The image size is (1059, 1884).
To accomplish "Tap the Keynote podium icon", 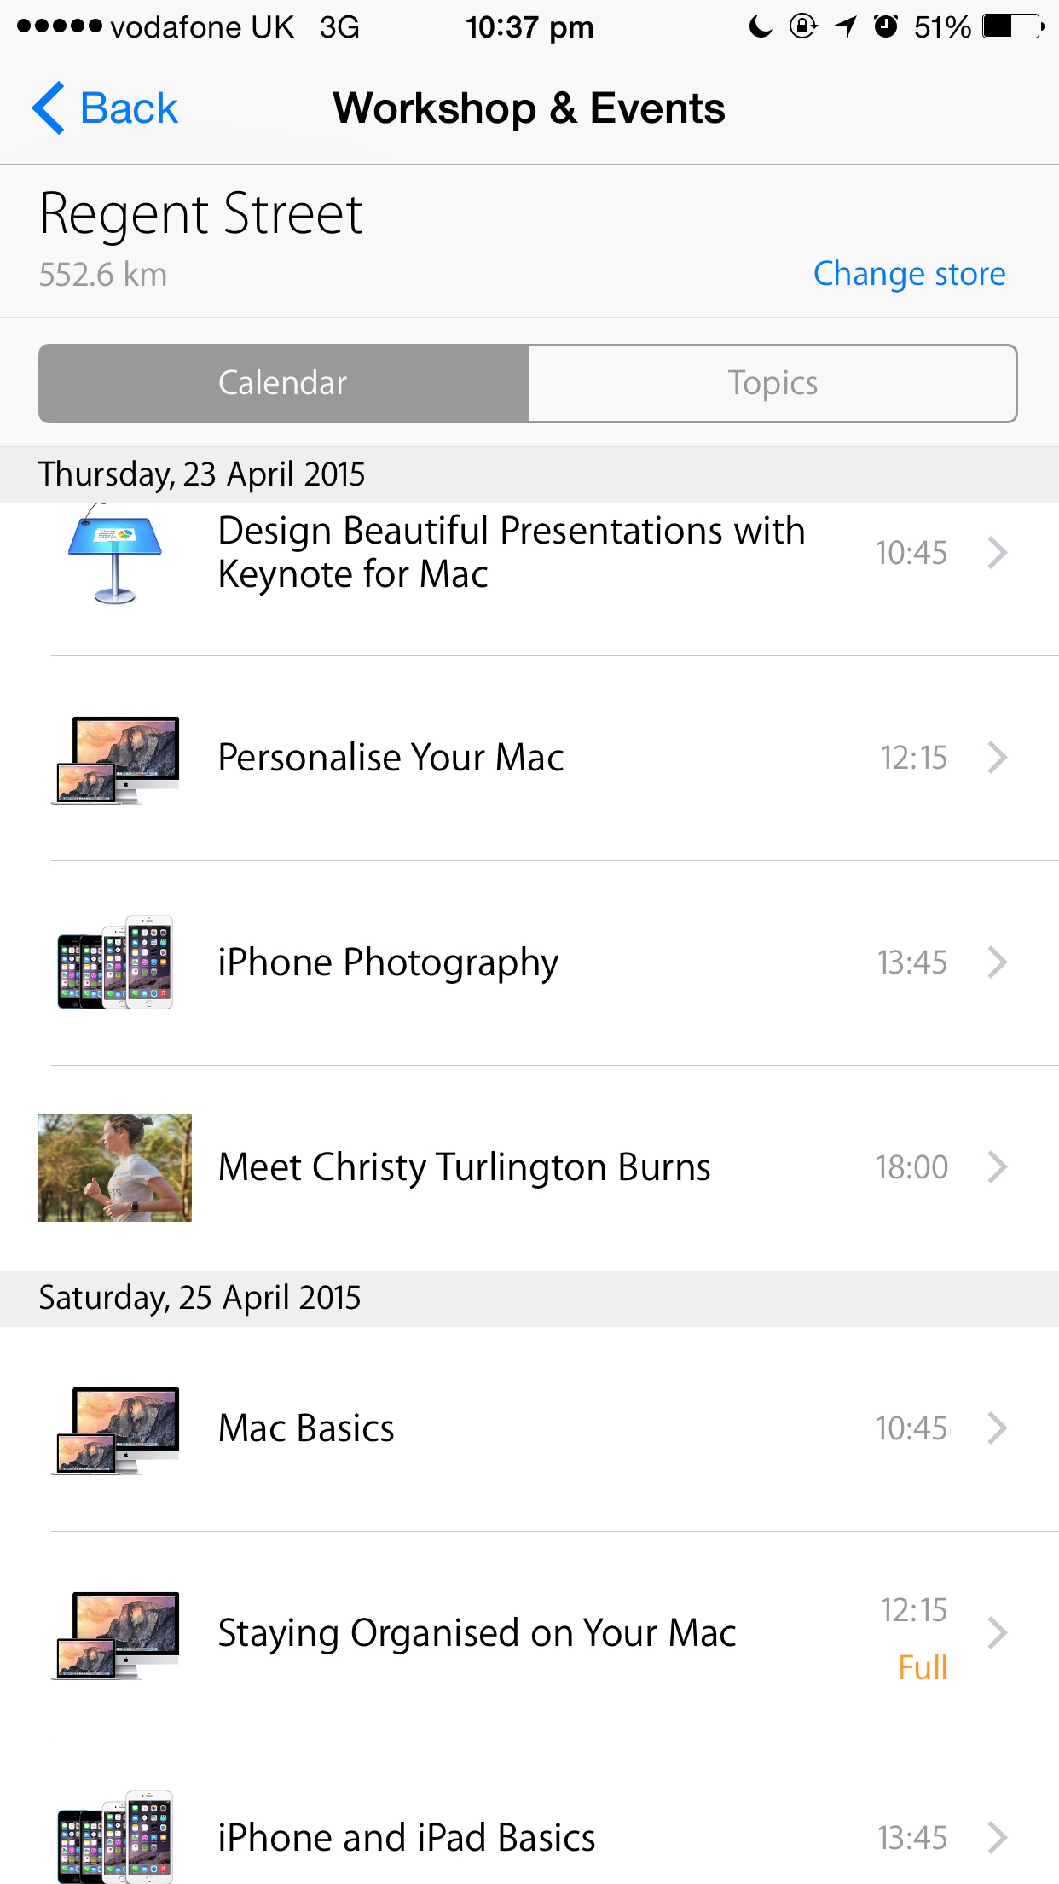I will 115,555.
